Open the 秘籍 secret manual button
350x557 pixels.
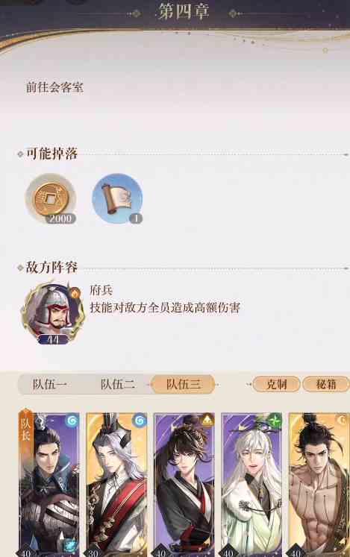pyautogui.click(x=326, y=384)
